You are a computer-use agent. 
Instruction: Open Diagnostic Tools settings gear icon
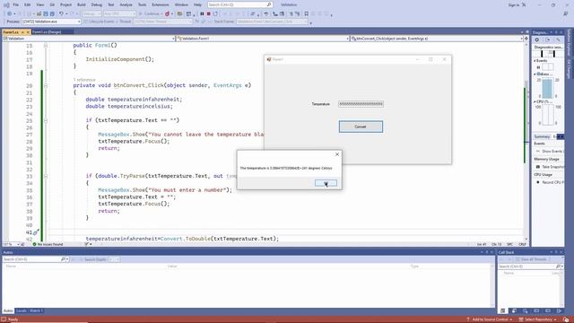[x=537, y=39]
